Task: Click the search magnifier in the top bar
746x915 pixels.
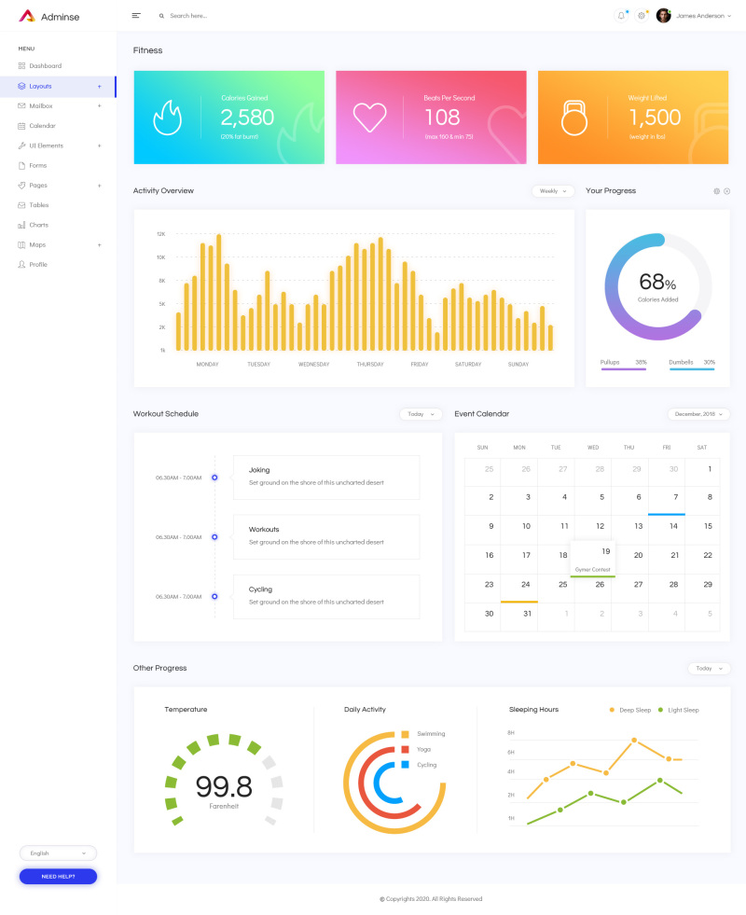Action: (x=160, y=16)
